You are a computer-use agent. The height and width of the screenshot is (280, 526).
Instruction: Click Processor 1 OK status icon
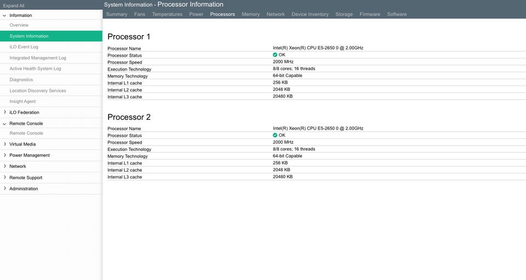[x=275, y=55]
